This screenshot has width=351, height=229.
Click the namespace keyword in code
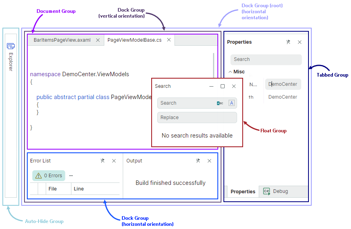point(45,74)
